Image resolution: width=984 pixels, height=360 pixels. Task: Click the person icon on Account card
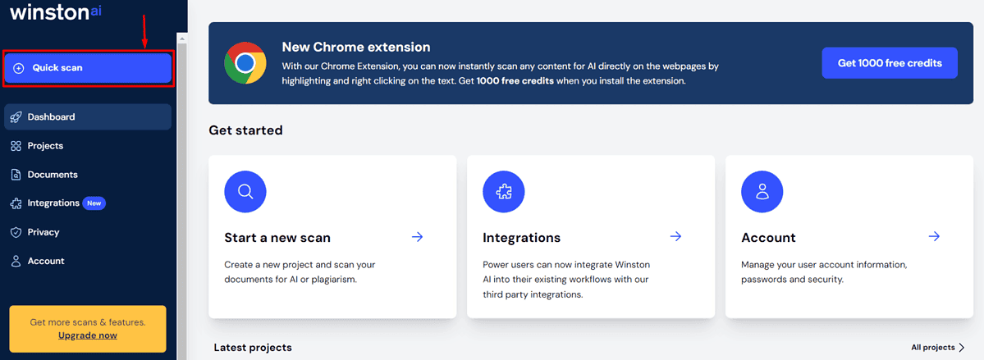point(762,191)
